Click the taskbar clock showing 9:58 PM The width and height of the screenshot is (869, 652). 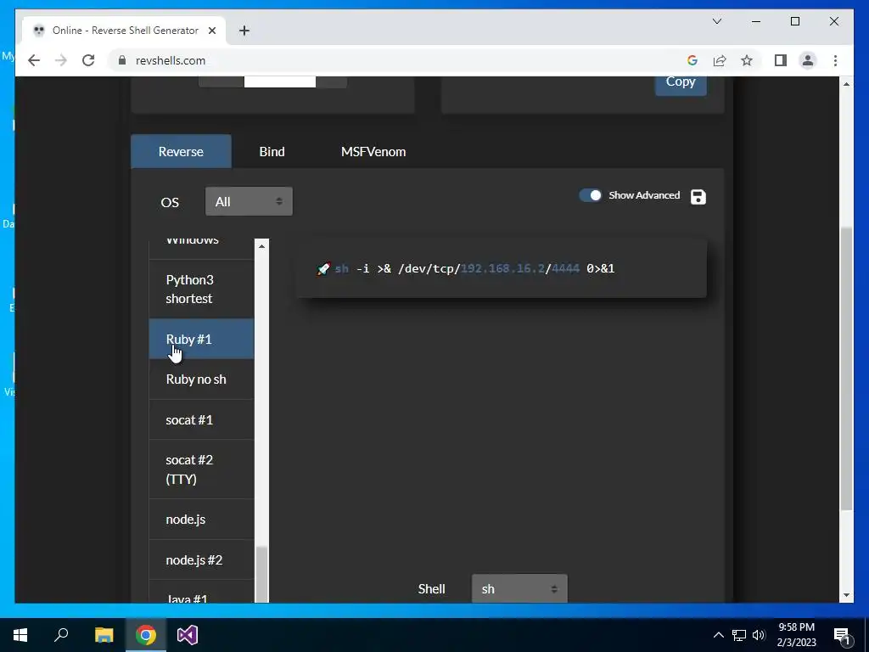tap(796, 635)
